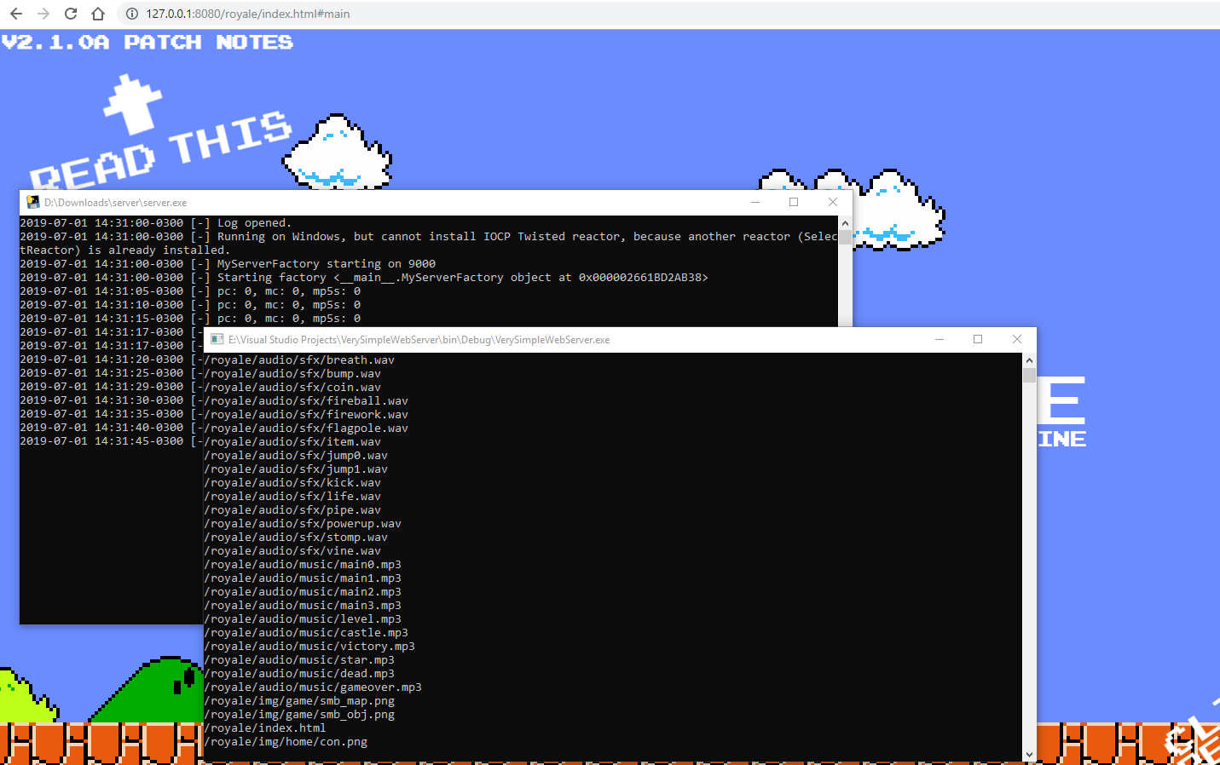Click 'MyServerFactory starting on 9000' log line
This screenshot has height=765, width=1220.
(x=228, y=264)
